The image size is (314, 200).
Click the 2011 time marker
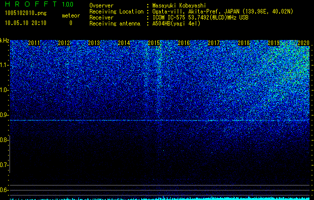click(34, 43)
